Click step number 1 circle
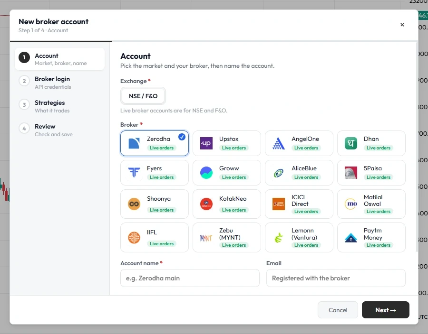This screenshot has height=334, width=428. pos(24,57)
